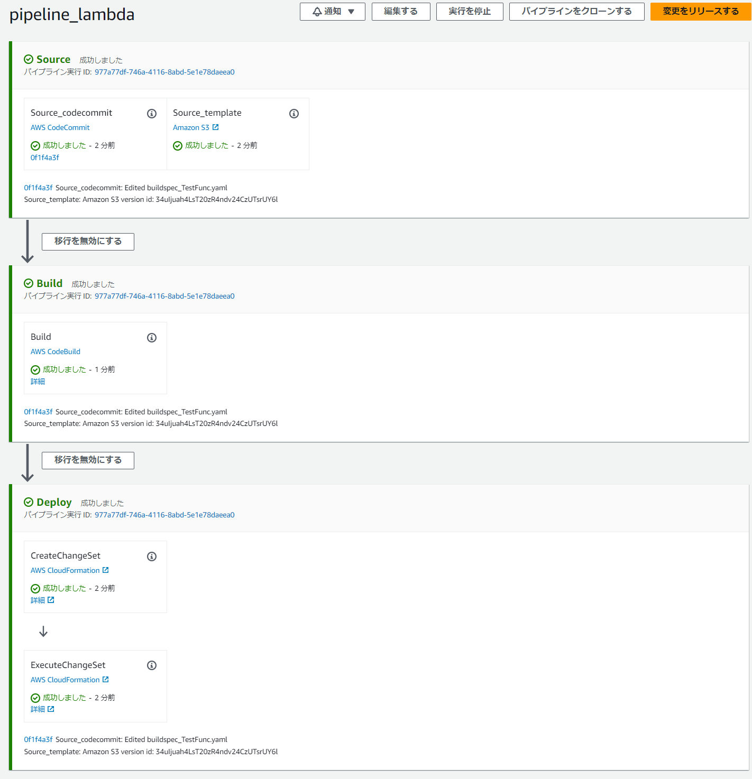Open commit 0f1f4a3f in Build stage summary

[x=38, y=412]
